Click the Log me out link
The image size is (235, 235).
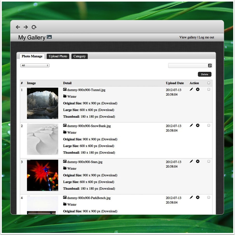pyautogui.click(x=206, y=37)
